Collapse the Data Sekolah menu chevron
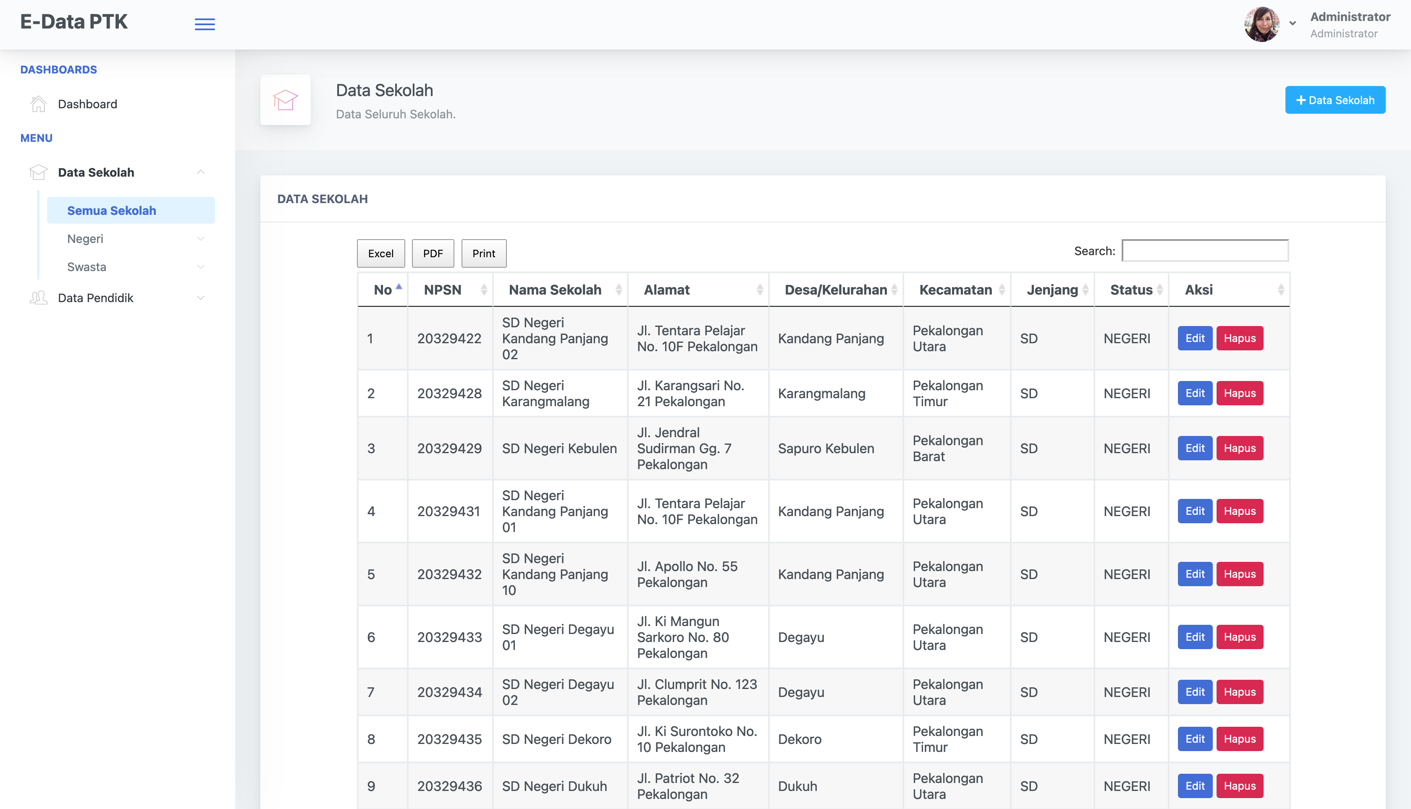Image resolution: width=1411 pixels, height=809 pixels. point(201,172)
